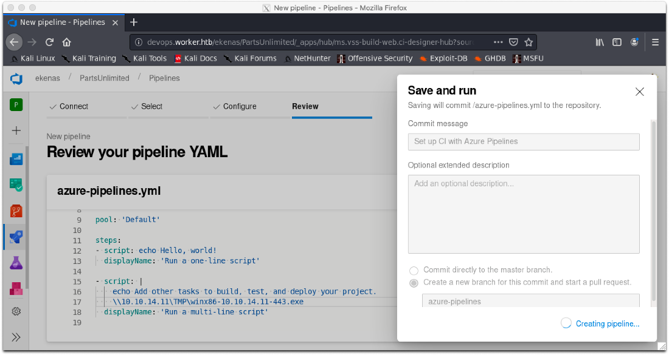Show site information icon in address bar
669x355 pixels.
tap(139, 42)
